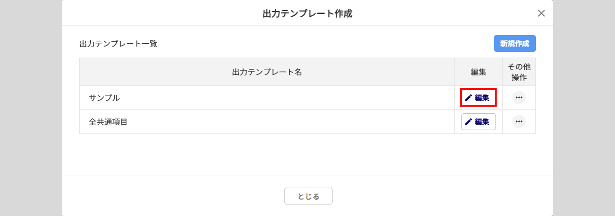Image resolution: width=615 pixels, height=216 pixels.
Task: Click the 出力テンプレート作成 dialog title
Action: pyautogui.click(x=307, y=14)
